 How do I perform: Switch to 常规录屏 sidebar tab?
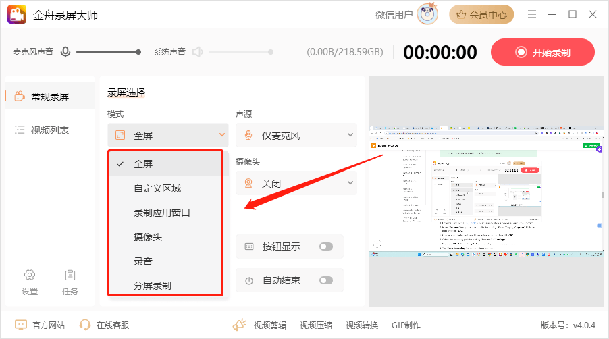50,96
